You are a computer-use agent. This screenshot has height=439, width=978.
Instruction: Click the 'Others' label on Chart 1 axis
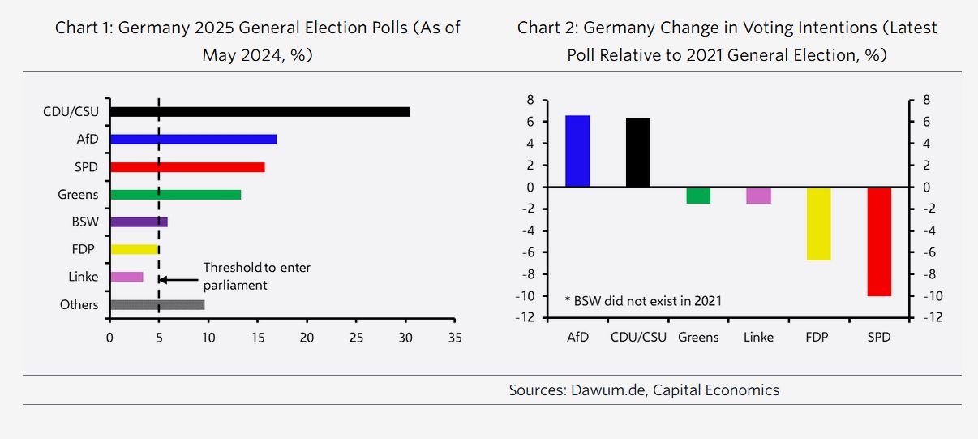point(79,305)
